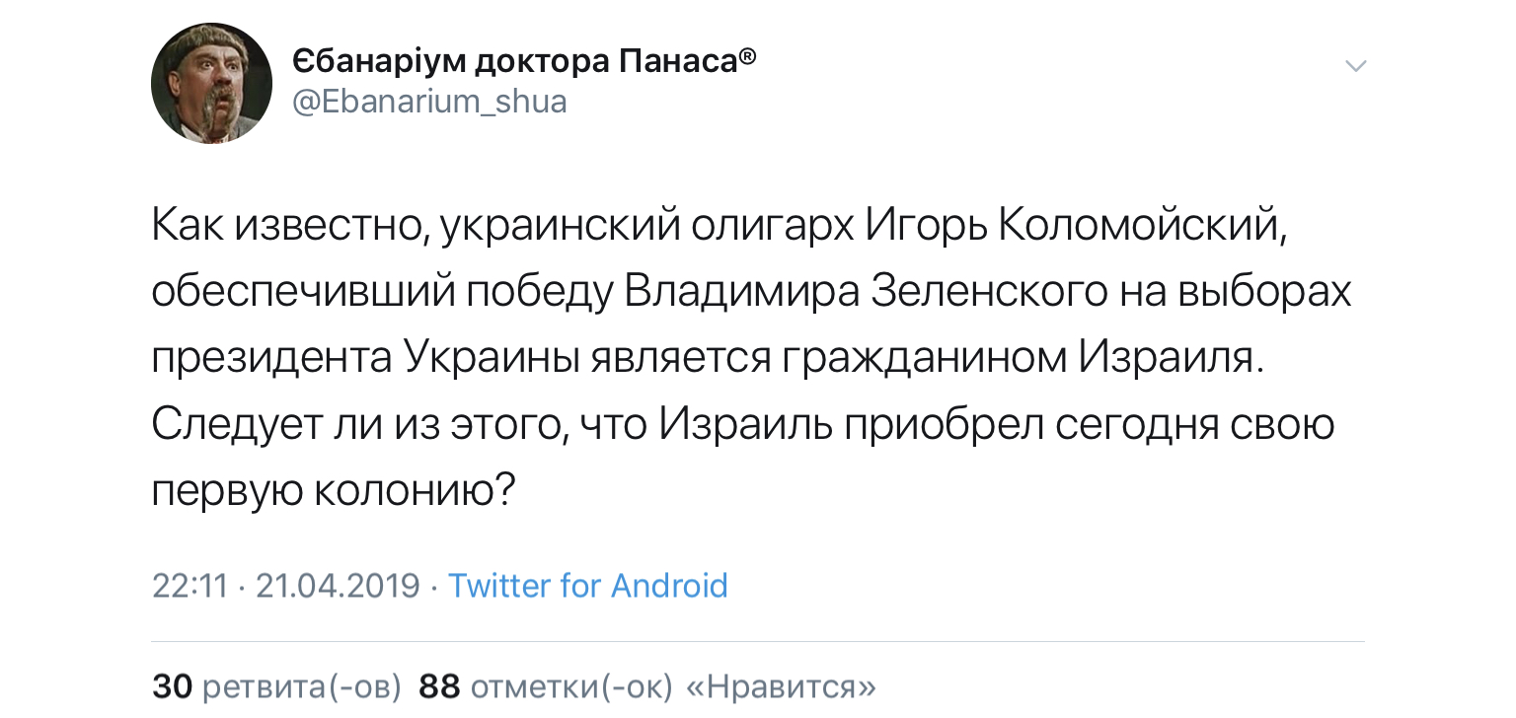The height and width of the screenshot is (718, 1516).
Task: Click the 22:11 tweet time
Action: point(189,586)
